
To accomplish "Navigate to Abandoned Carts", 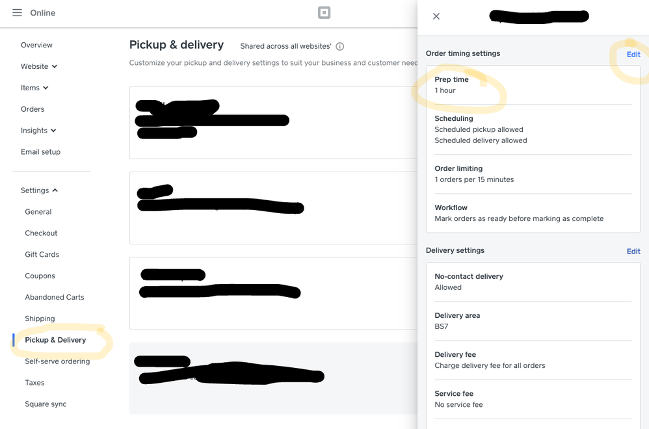I will (55, 297).
